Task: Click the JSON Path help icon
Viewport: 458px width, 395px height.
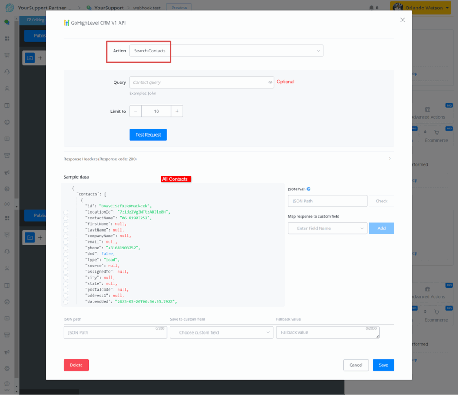Action: pyautogui.click(x=309, y=189)
